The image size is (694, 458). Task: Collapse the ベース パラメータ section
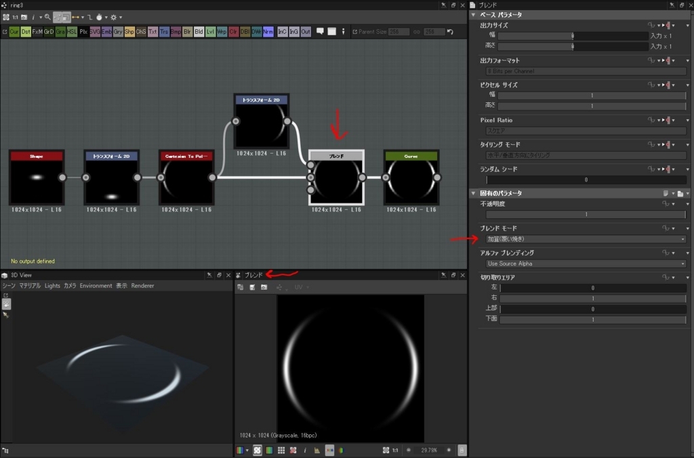click(x=474, y=15)
